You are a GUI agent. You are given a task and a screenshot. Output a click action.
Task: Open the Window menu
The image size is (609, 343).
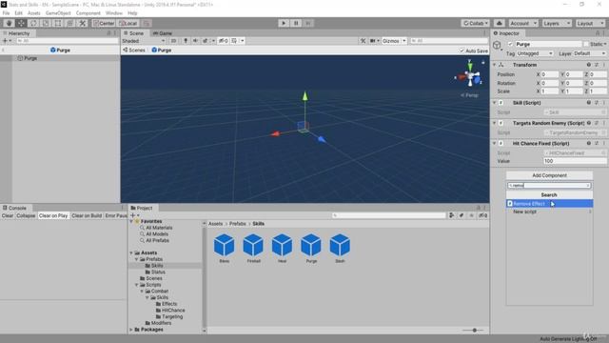114,13
